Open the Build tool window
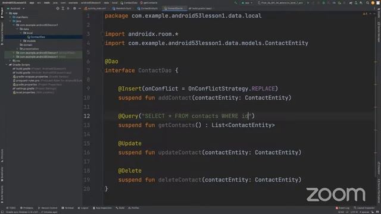 coord(120,208)
